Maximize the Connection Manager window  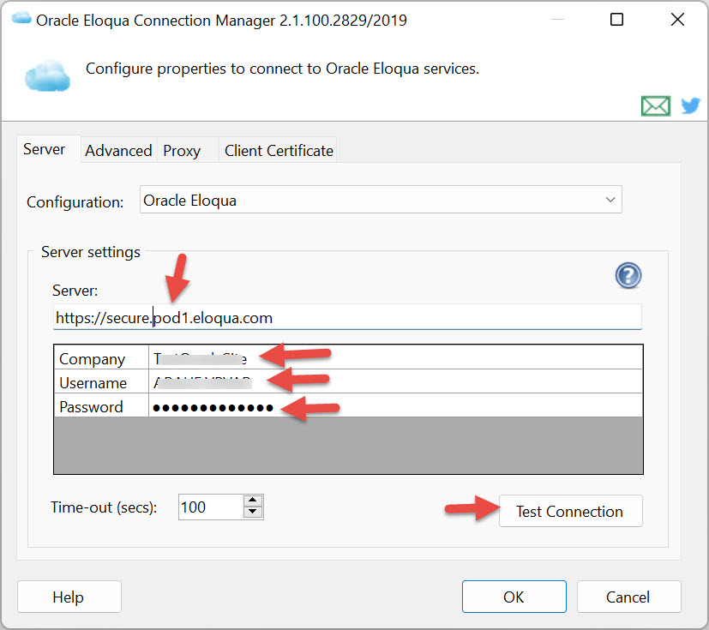click(616, 20)
